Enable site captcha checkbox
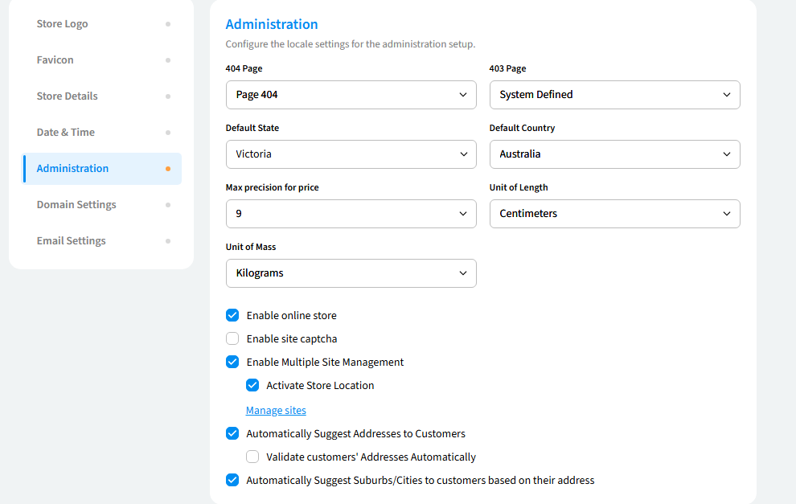796x504 pixels. click(232, 338)
